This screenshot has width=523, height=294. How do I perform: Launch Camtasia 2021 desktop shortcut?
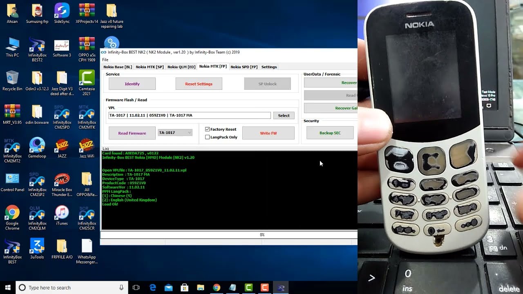coord(87,83)
